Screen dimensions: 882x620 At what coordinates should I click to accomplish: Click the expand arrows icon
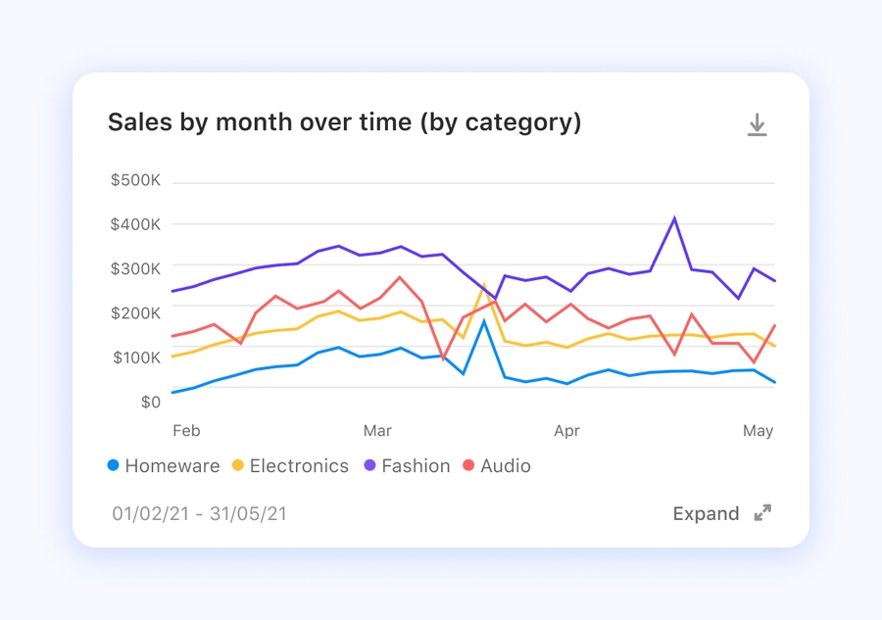click(x=762, y=513)
